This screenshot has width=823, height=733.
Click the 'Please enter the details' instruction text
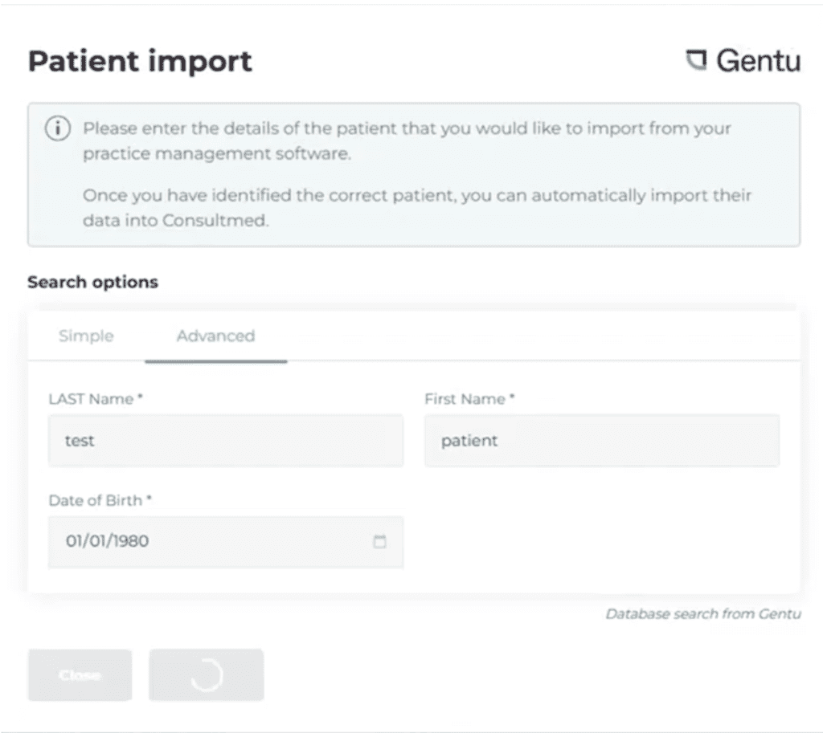(x=407, y=140)
